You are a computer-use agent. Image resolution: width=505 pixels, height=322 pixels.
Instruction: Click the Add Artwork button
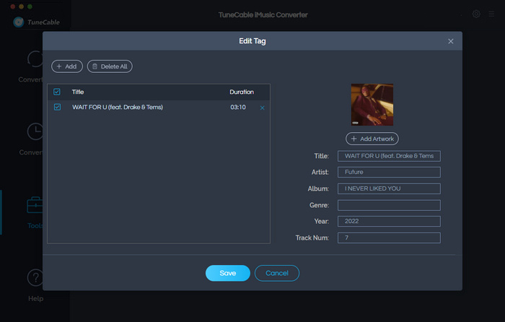coord(372,139)
